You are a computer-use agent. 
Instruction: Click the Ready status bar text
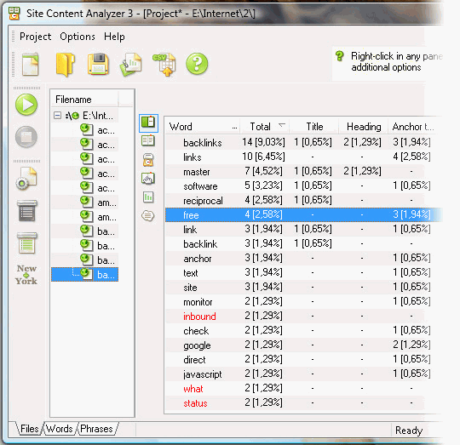[409, 430]
